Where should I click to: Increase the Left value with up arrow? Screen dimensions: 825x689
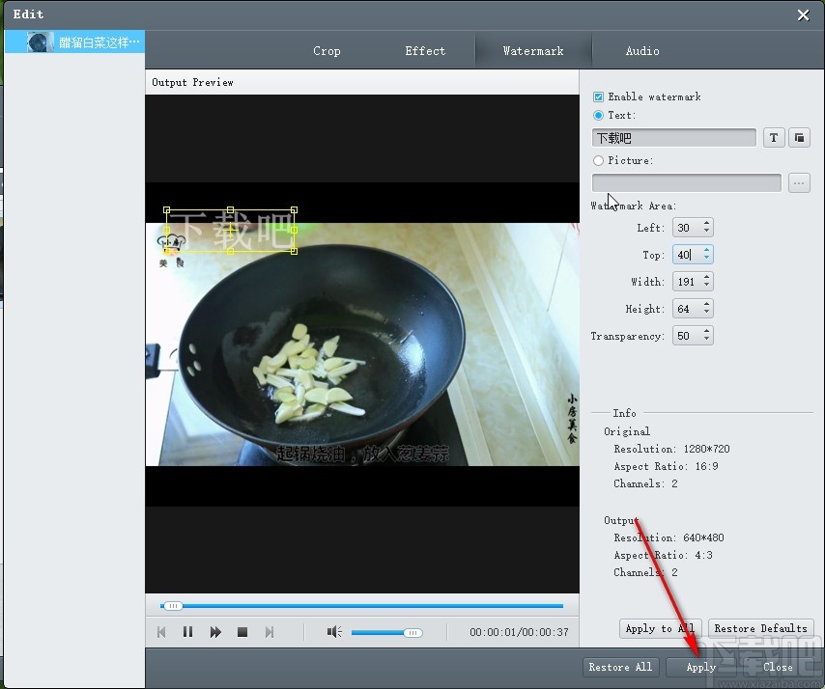(706, 223)
